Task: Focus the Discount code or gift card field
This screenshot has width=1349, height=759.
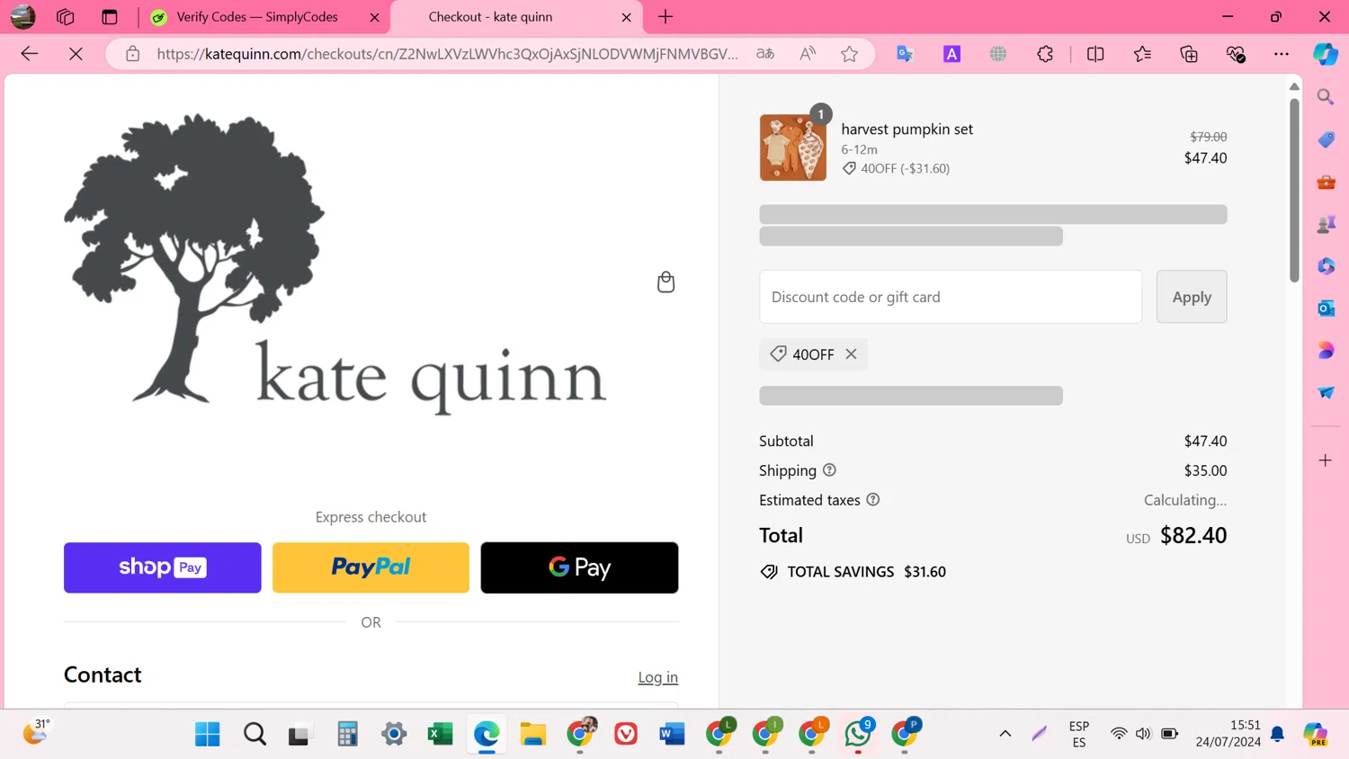Action: tap(951, 297)
